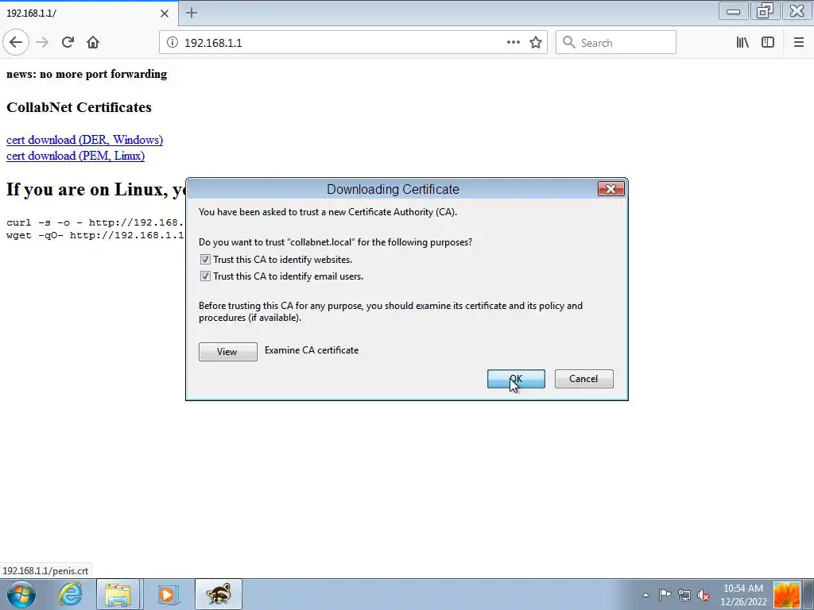Viewport: 814px width, 610px height.
Task: Uncheck Trust this CA to identify websites
Action: [205, 260]
